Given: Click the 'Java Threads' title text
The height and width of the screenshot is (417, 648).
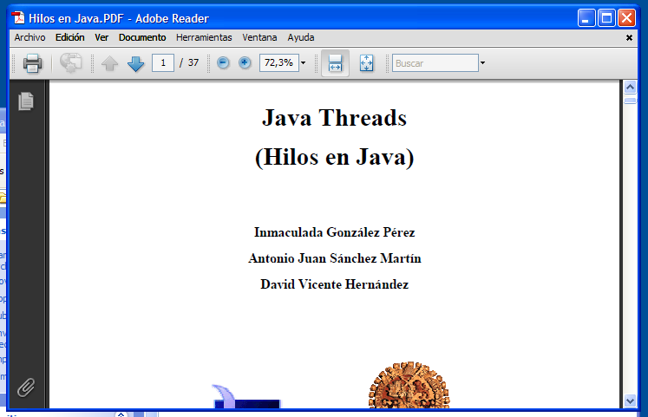Looking at the screenshot, I should [x=334, y=118].
